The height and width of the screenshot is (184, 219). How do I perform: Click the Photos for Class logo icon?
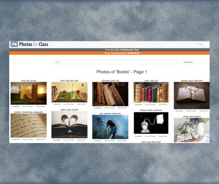pyautogui.click(x=14, y=44)
